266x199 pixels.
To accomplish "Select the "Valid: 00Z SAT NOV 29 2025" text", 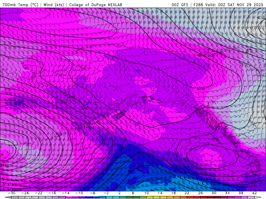I will [234, 5].
